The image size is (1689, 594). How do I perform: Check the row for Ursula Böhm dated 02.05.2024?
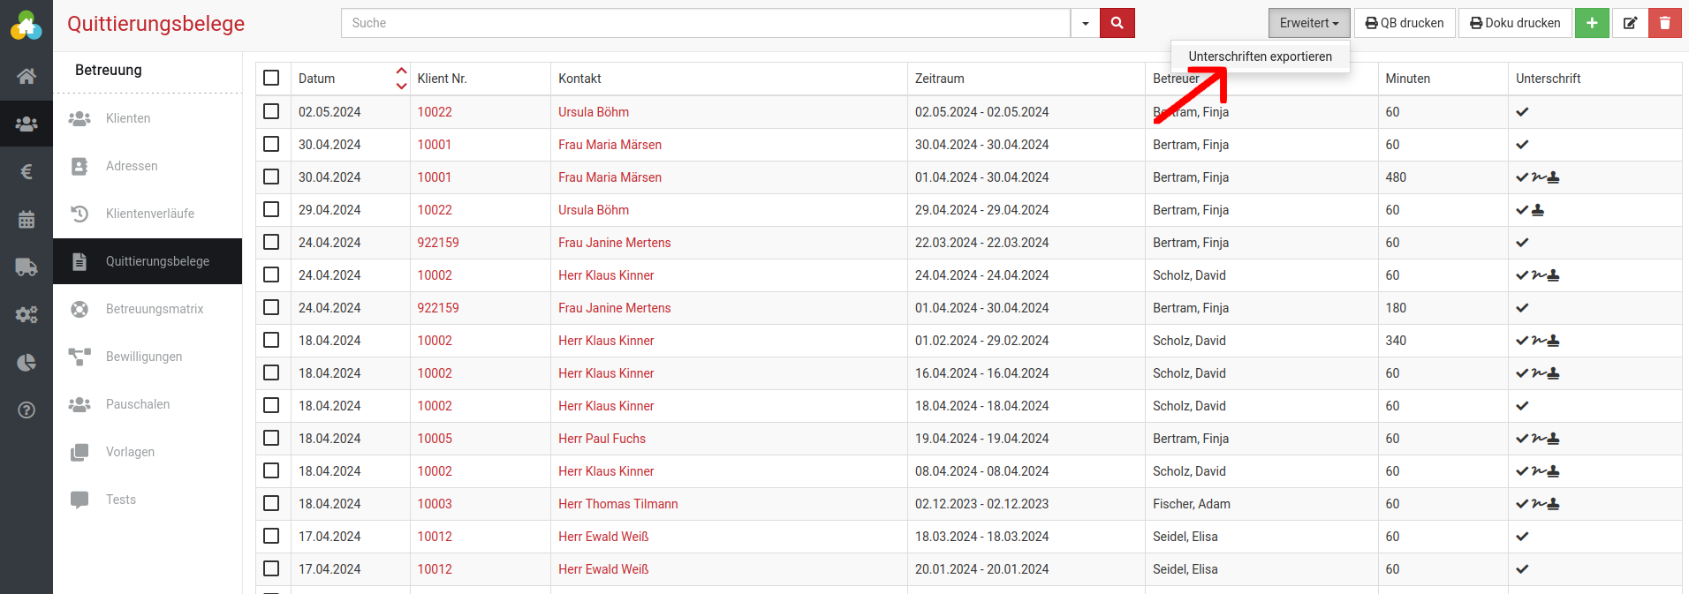pyautogui.click(x=271, y=111)
